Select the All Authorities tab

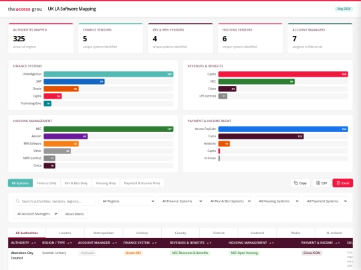click(27, 233)
